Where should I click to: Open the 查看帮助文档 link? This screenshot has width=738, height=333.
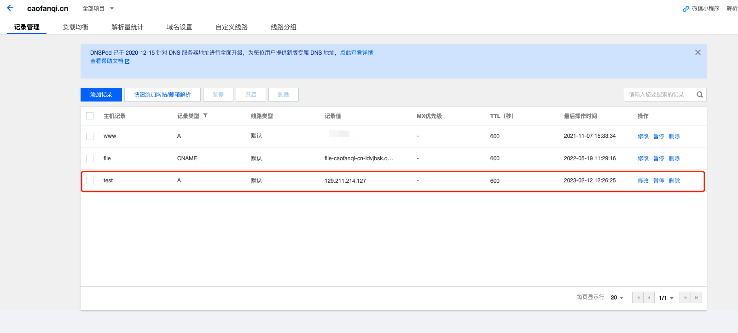107,61
